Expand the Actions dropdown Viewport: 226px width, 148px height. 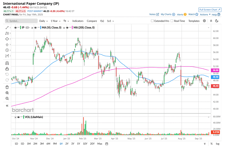tap(205, 14)
